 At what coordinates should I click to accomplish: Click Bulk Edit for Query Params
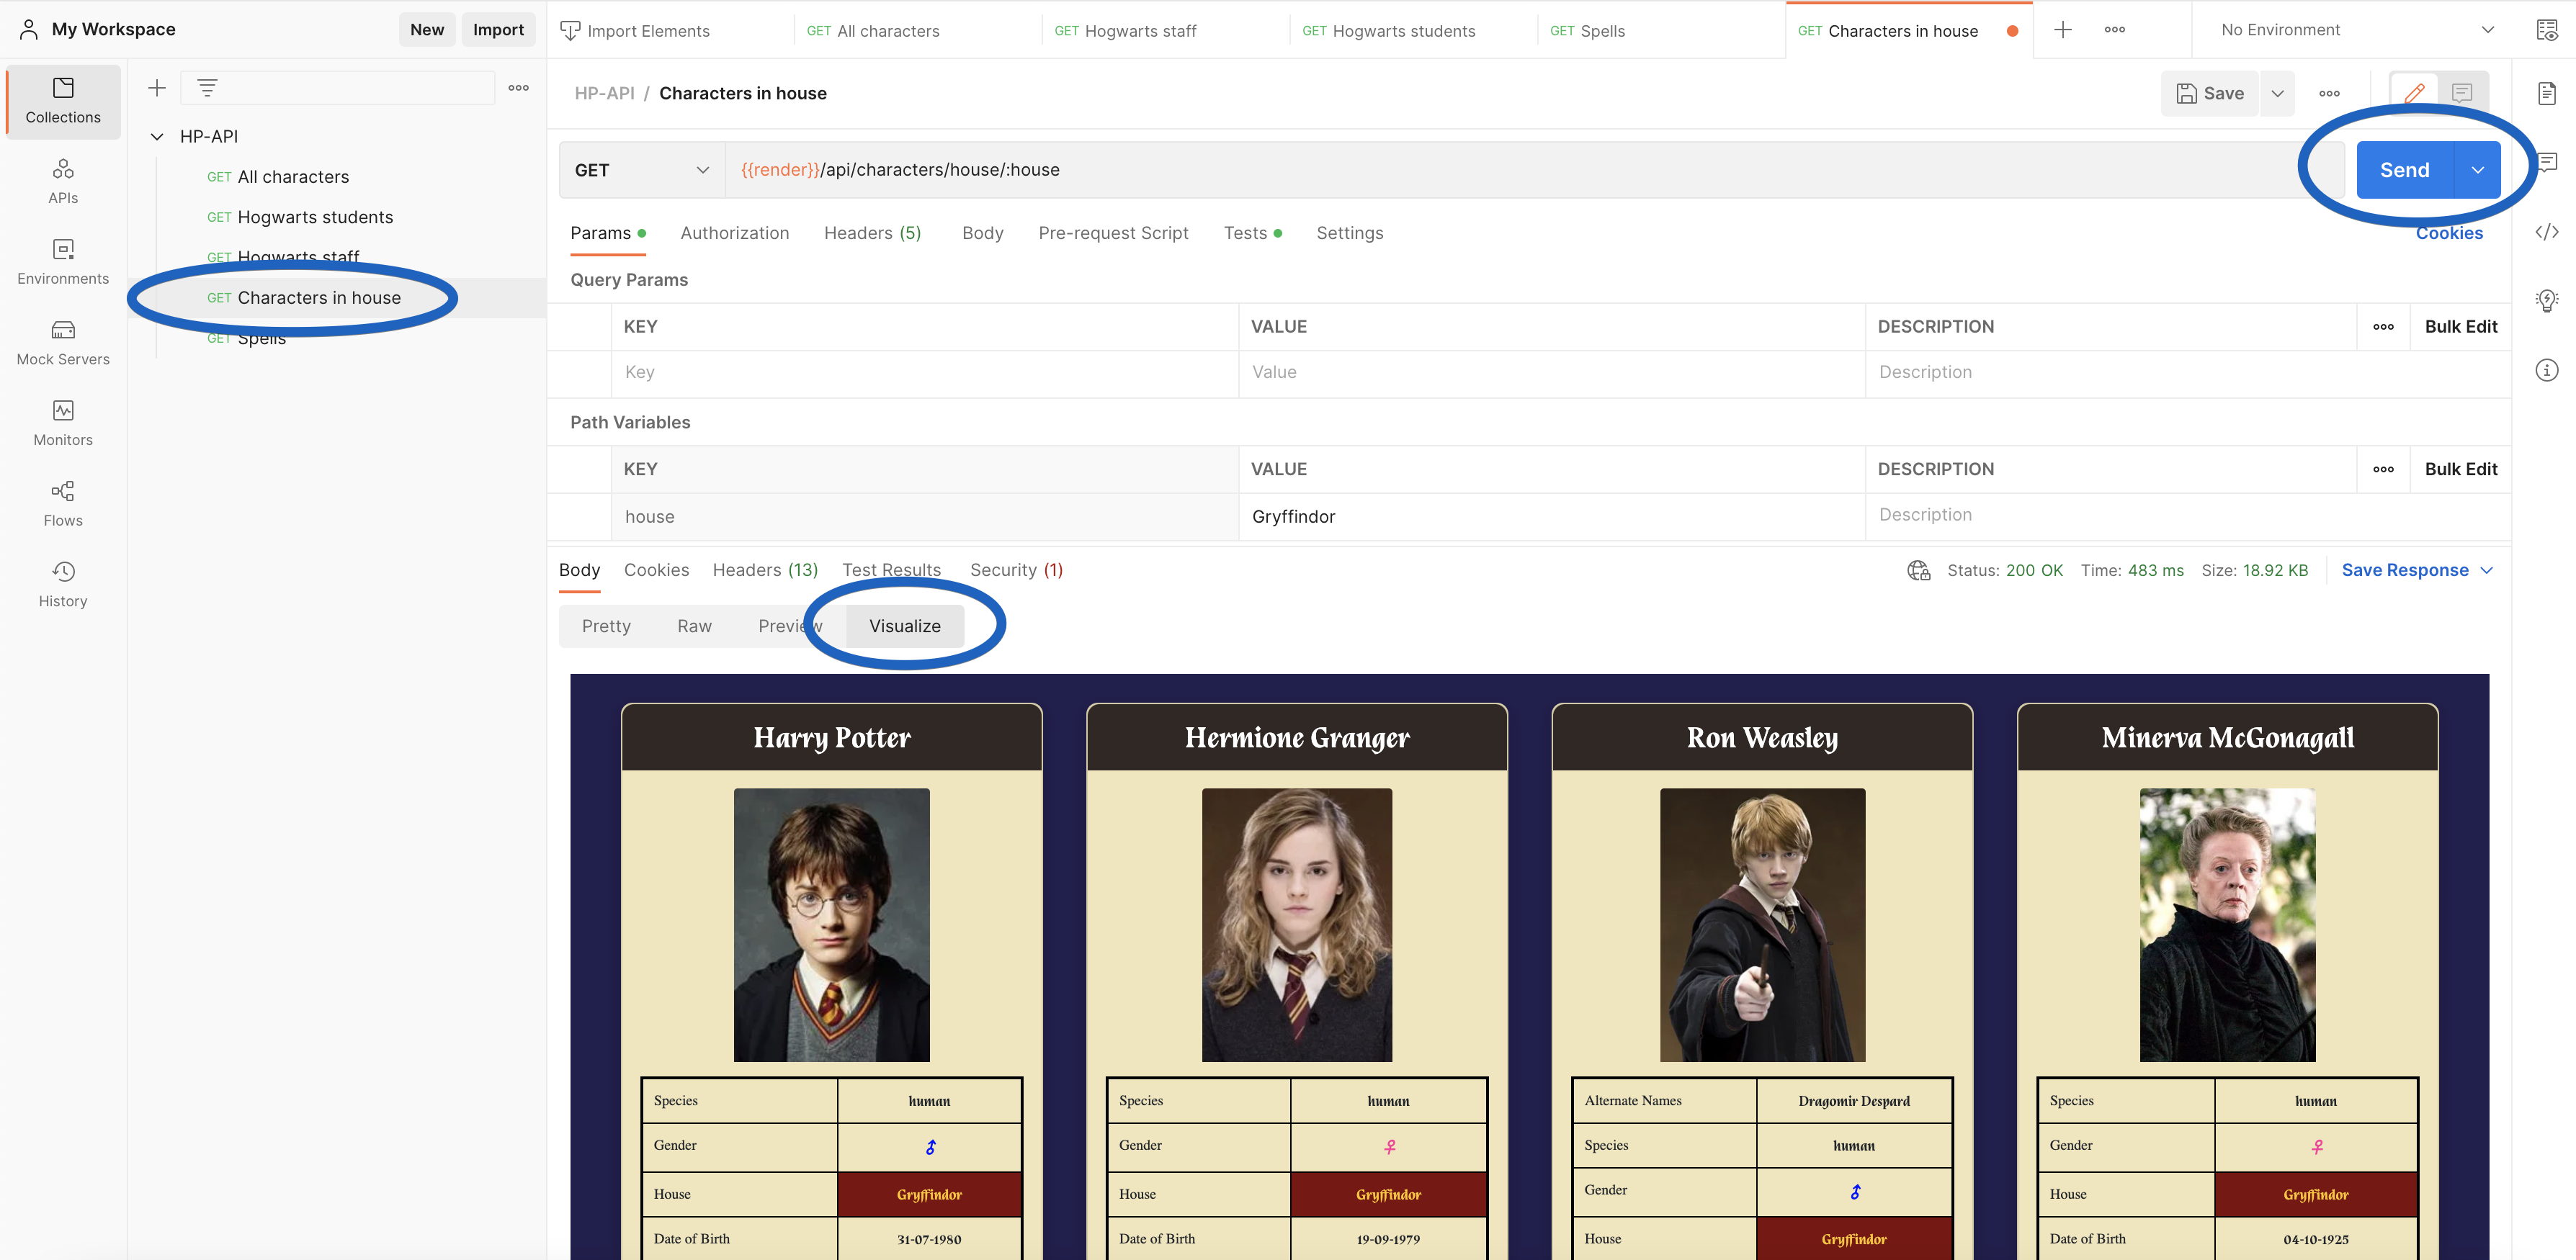click(2460, 327)
